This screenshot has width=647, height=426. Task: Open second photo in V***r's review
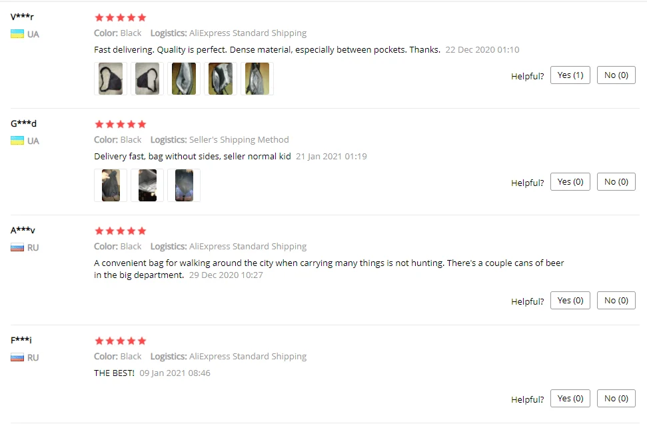tap(147, 79)
